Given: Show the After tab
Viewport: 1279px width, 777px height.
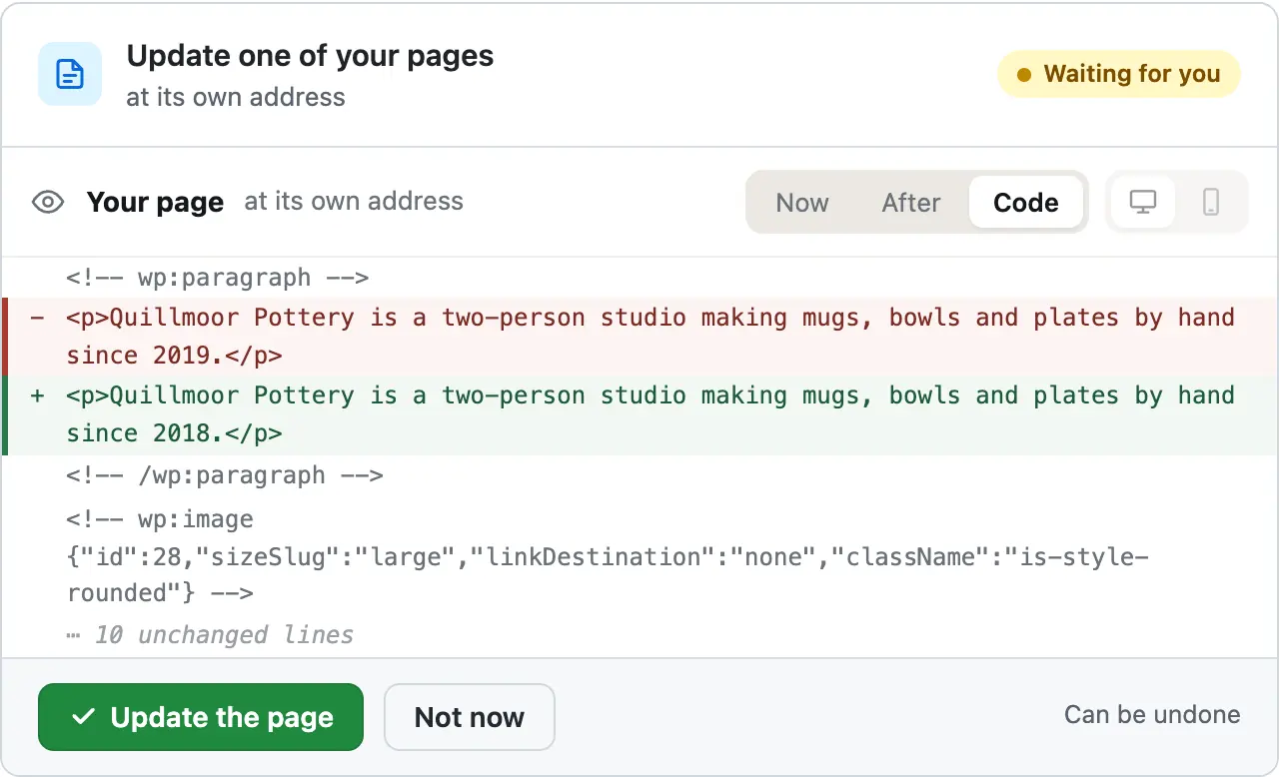Looking at the screenshot, I should (911, 203).
